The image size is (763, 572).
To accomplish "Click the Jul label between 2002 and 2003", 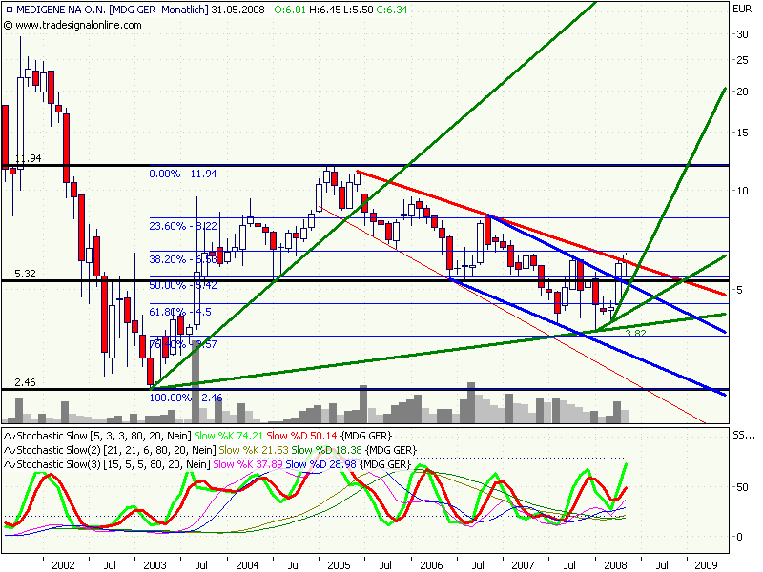I will tap(110, 565).
